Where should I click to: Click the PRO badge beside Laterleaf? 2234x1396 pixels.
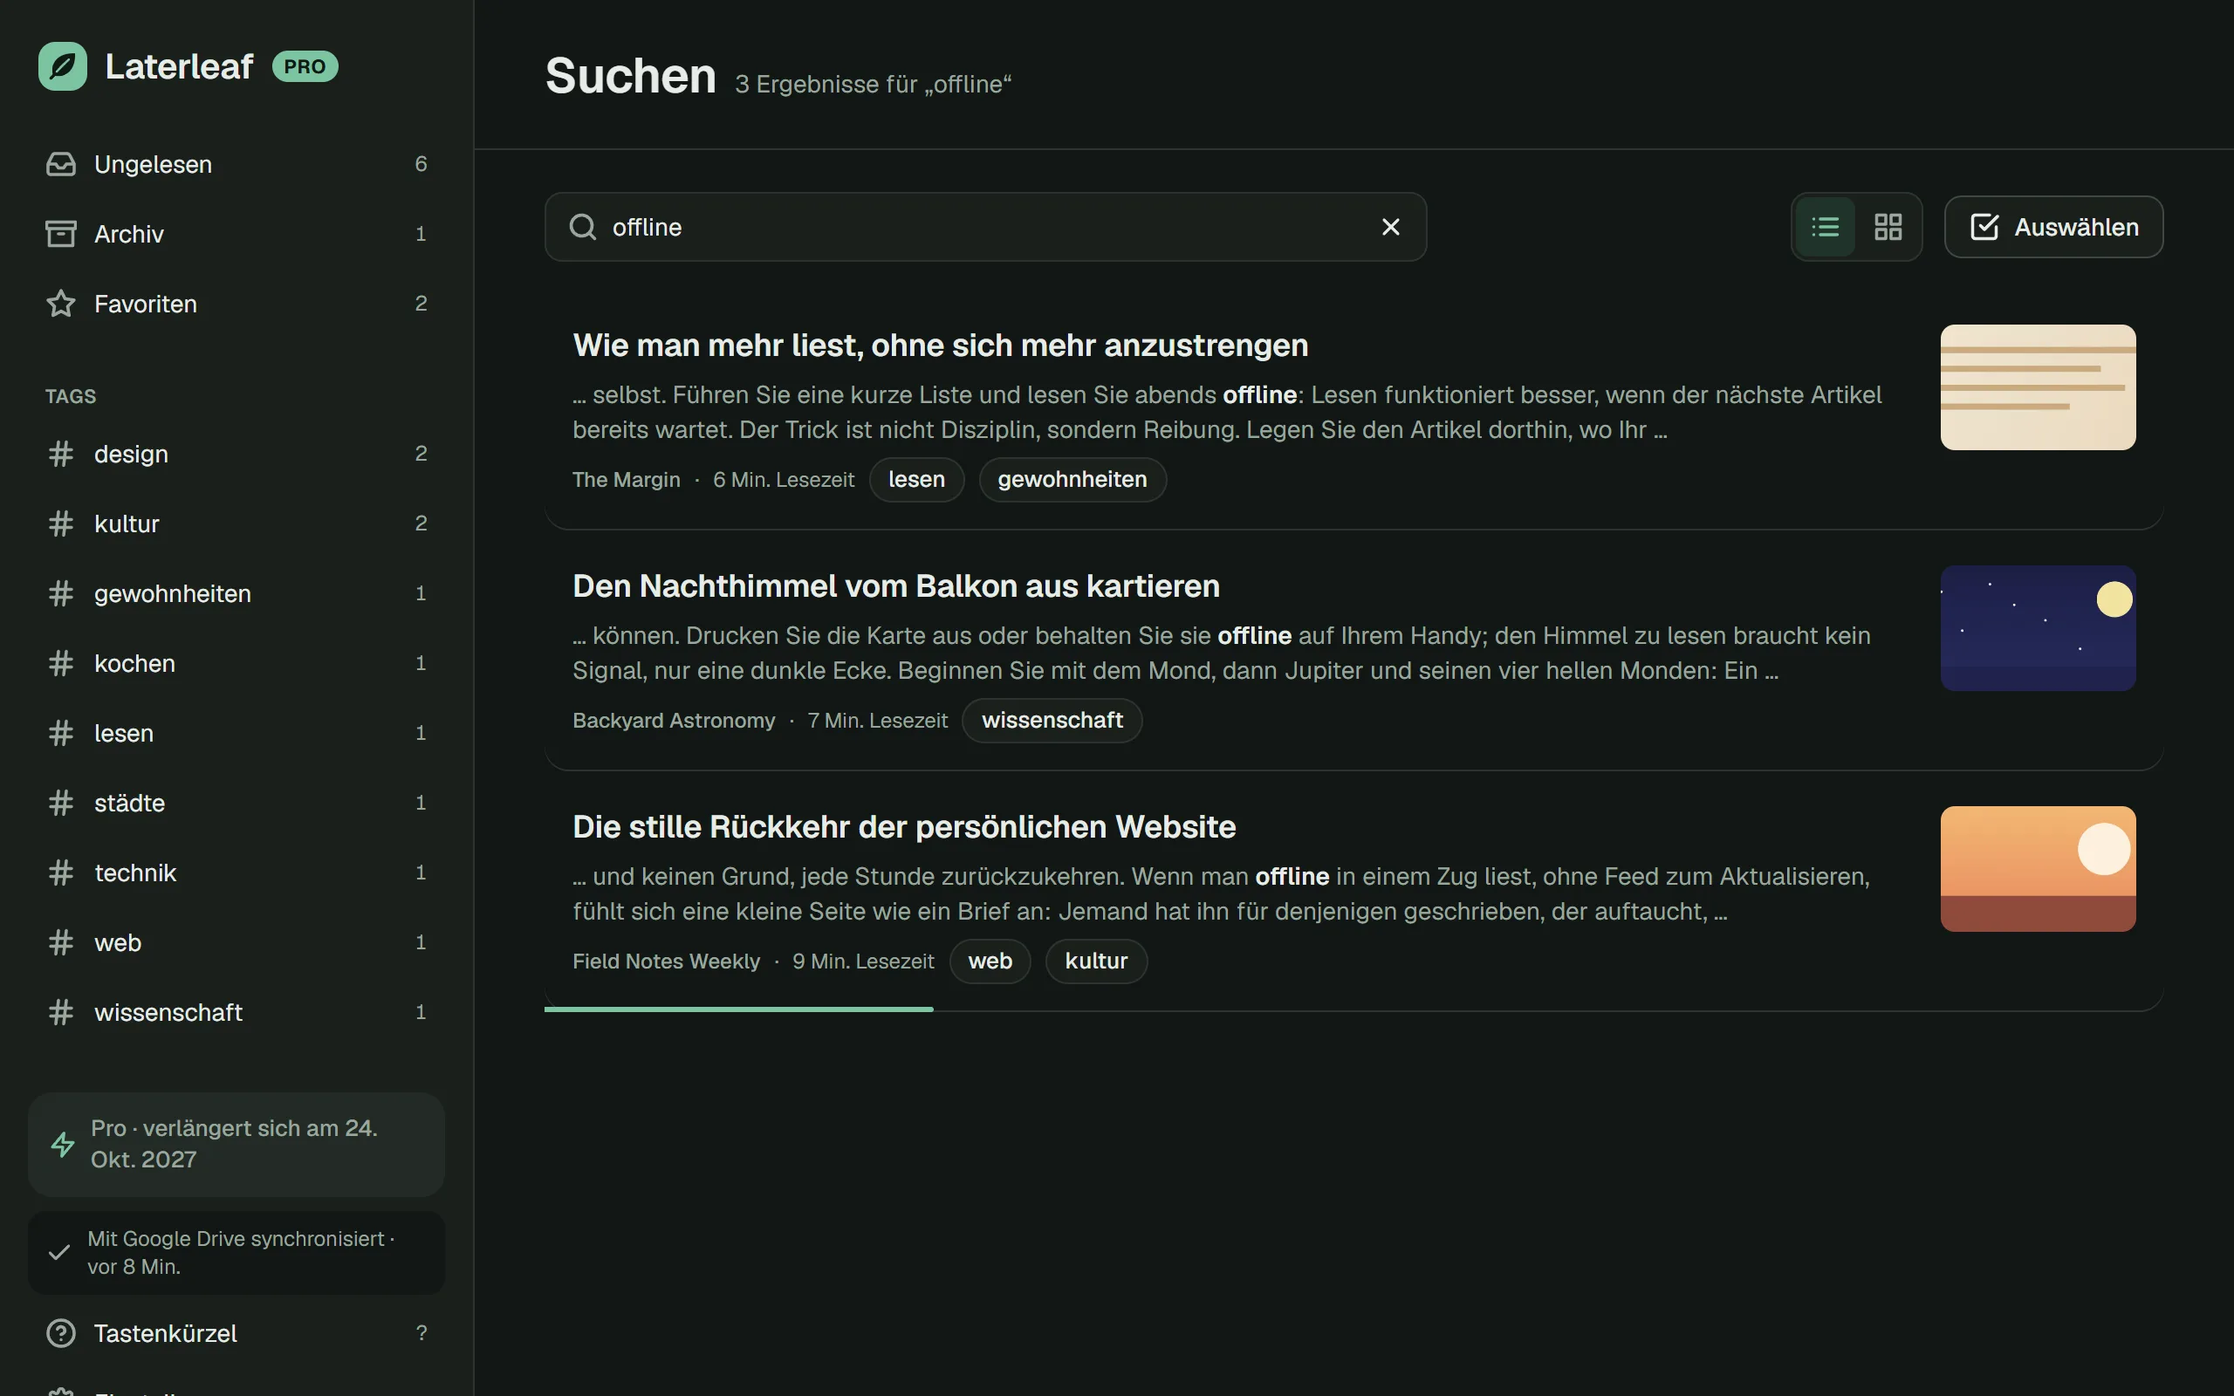tap(305, 66)
